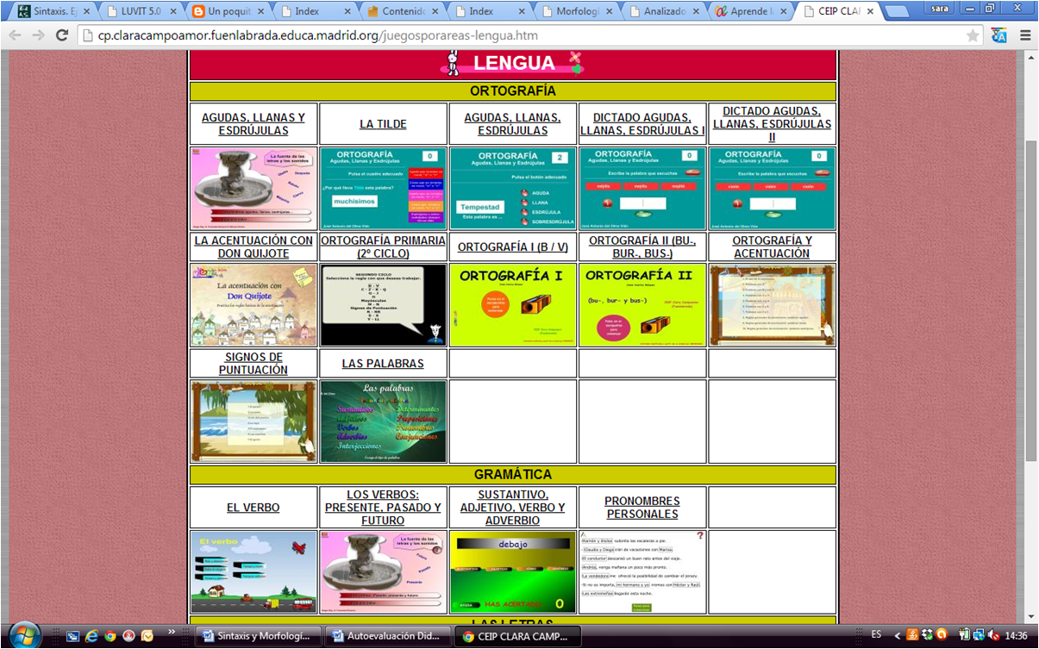Image resolution: width=1039 pixels, height=649 pixels.
Task: Click the Dictado I game thumbnail
Action: (x=642, y=189)
